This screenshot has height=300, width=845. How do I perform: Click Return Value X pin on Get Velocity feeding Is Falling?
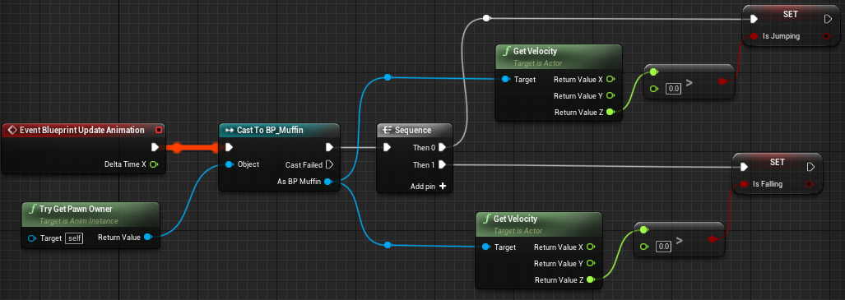[591, 247]
